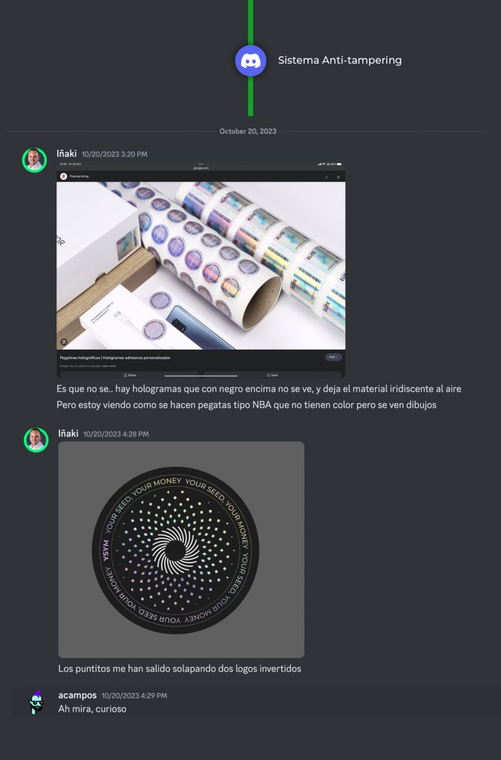
Task: Open the three-dot menu in the embedded image viewer
Action: pyautogui.click(x=327, y=177)
